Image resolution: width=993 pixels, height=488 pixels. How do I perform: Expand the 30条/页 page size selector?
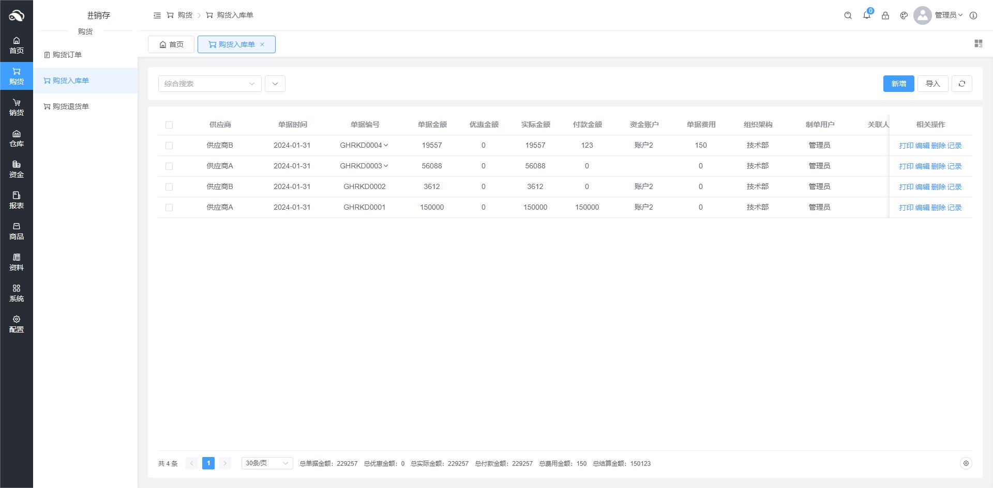[267, 463]
